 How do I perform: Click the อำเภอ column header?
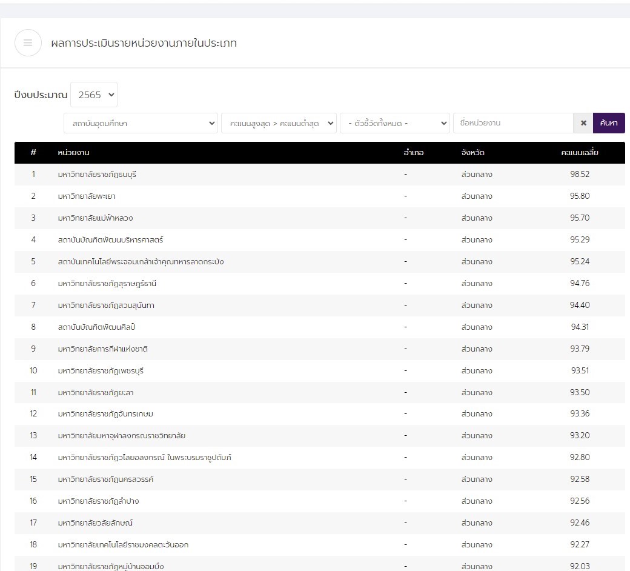pyautogui.click(x=413, y=152)
